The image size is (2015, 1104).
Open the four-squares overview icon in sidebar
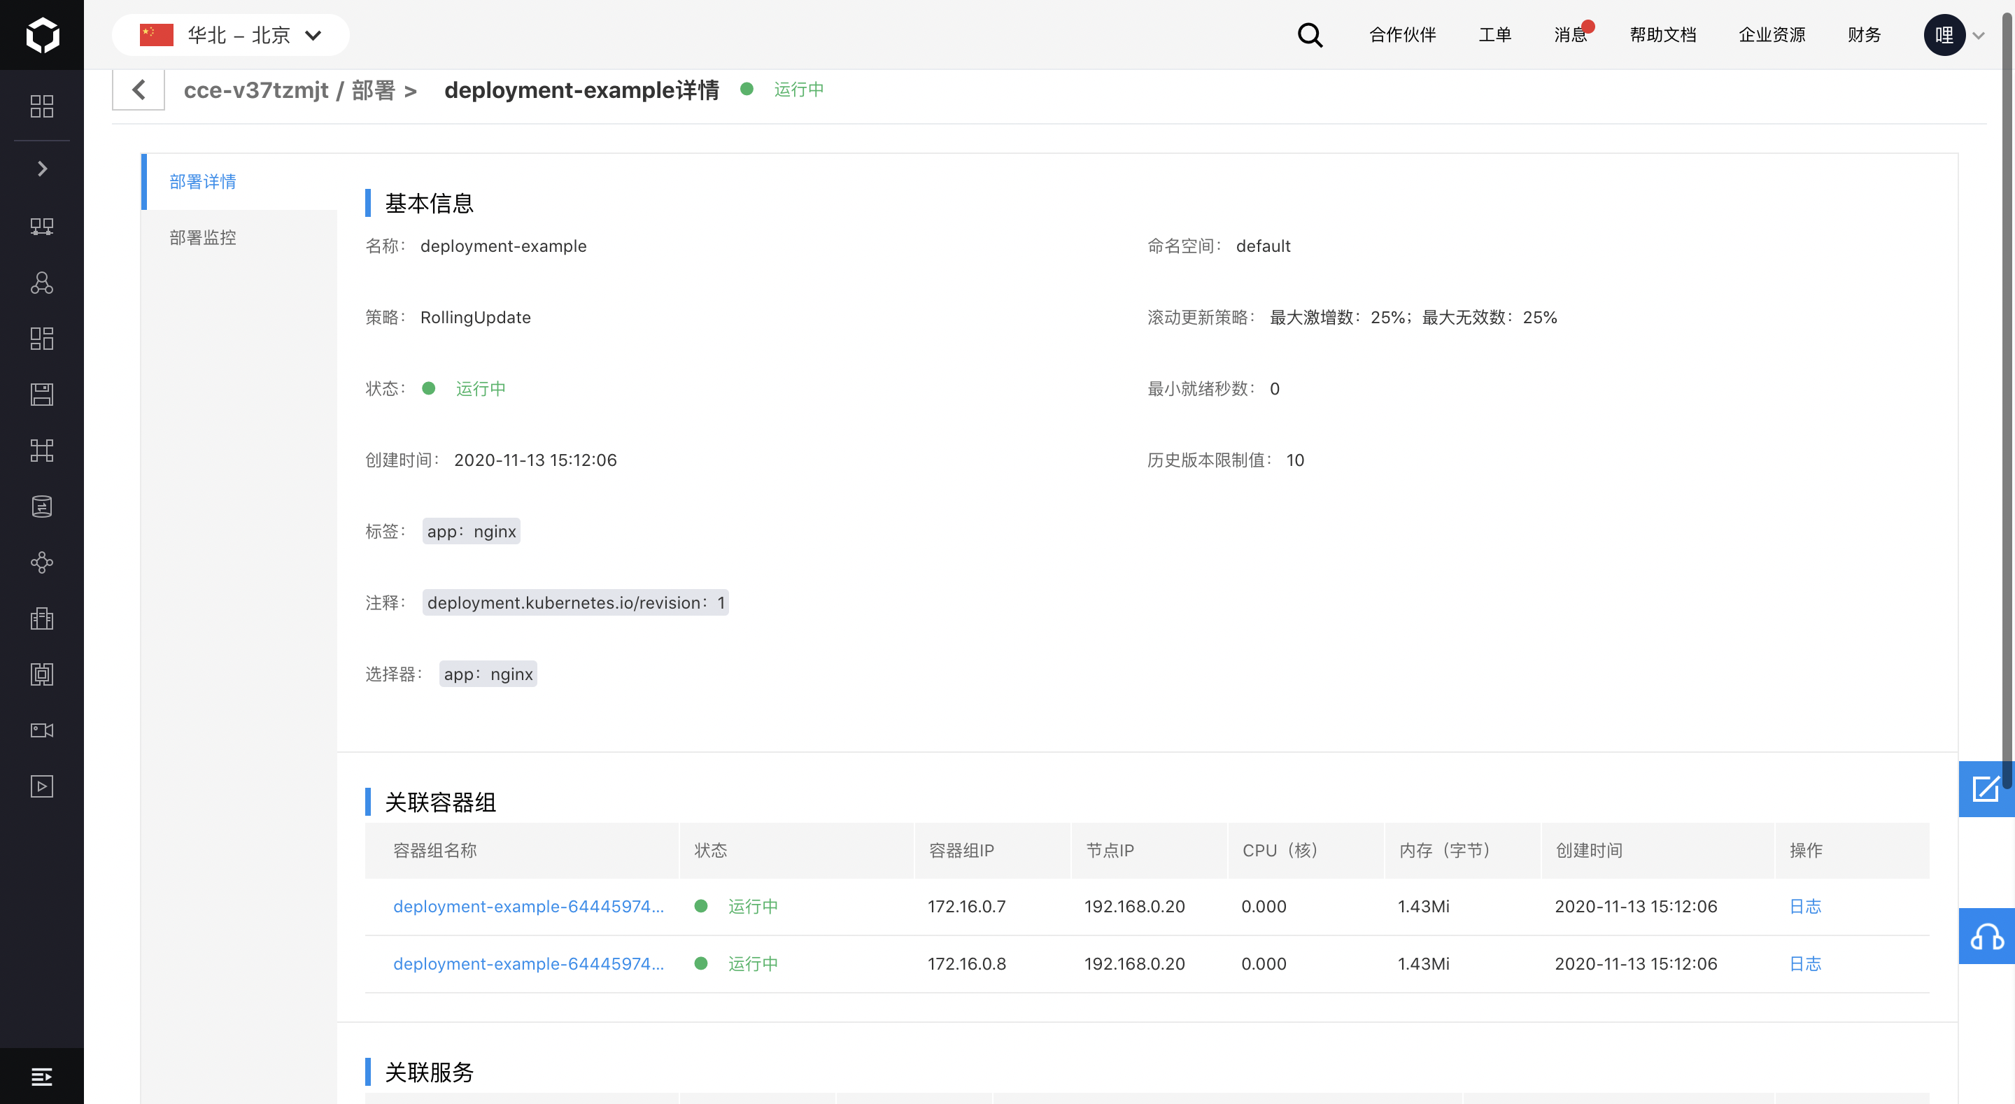(41, 106)
